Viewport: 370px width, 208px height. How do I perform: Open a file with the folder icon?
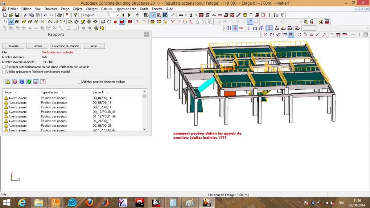(11, 15)
